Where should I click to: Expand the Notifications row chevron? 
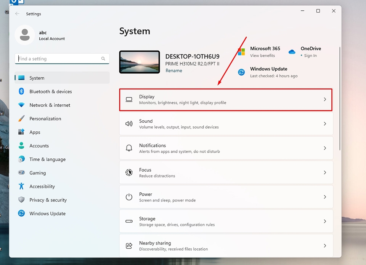pyautogui.click(x=325, y=148)
